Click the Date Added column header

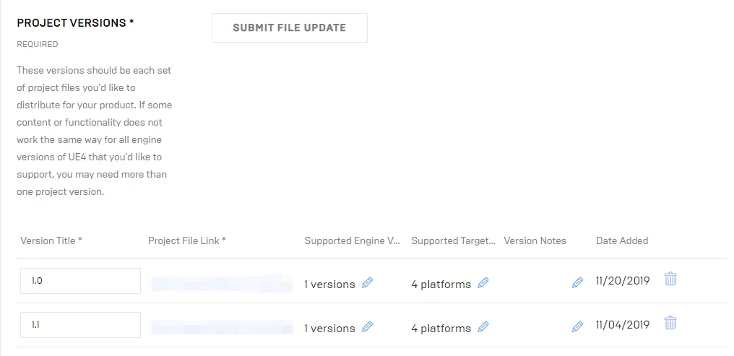pos(622,240)
